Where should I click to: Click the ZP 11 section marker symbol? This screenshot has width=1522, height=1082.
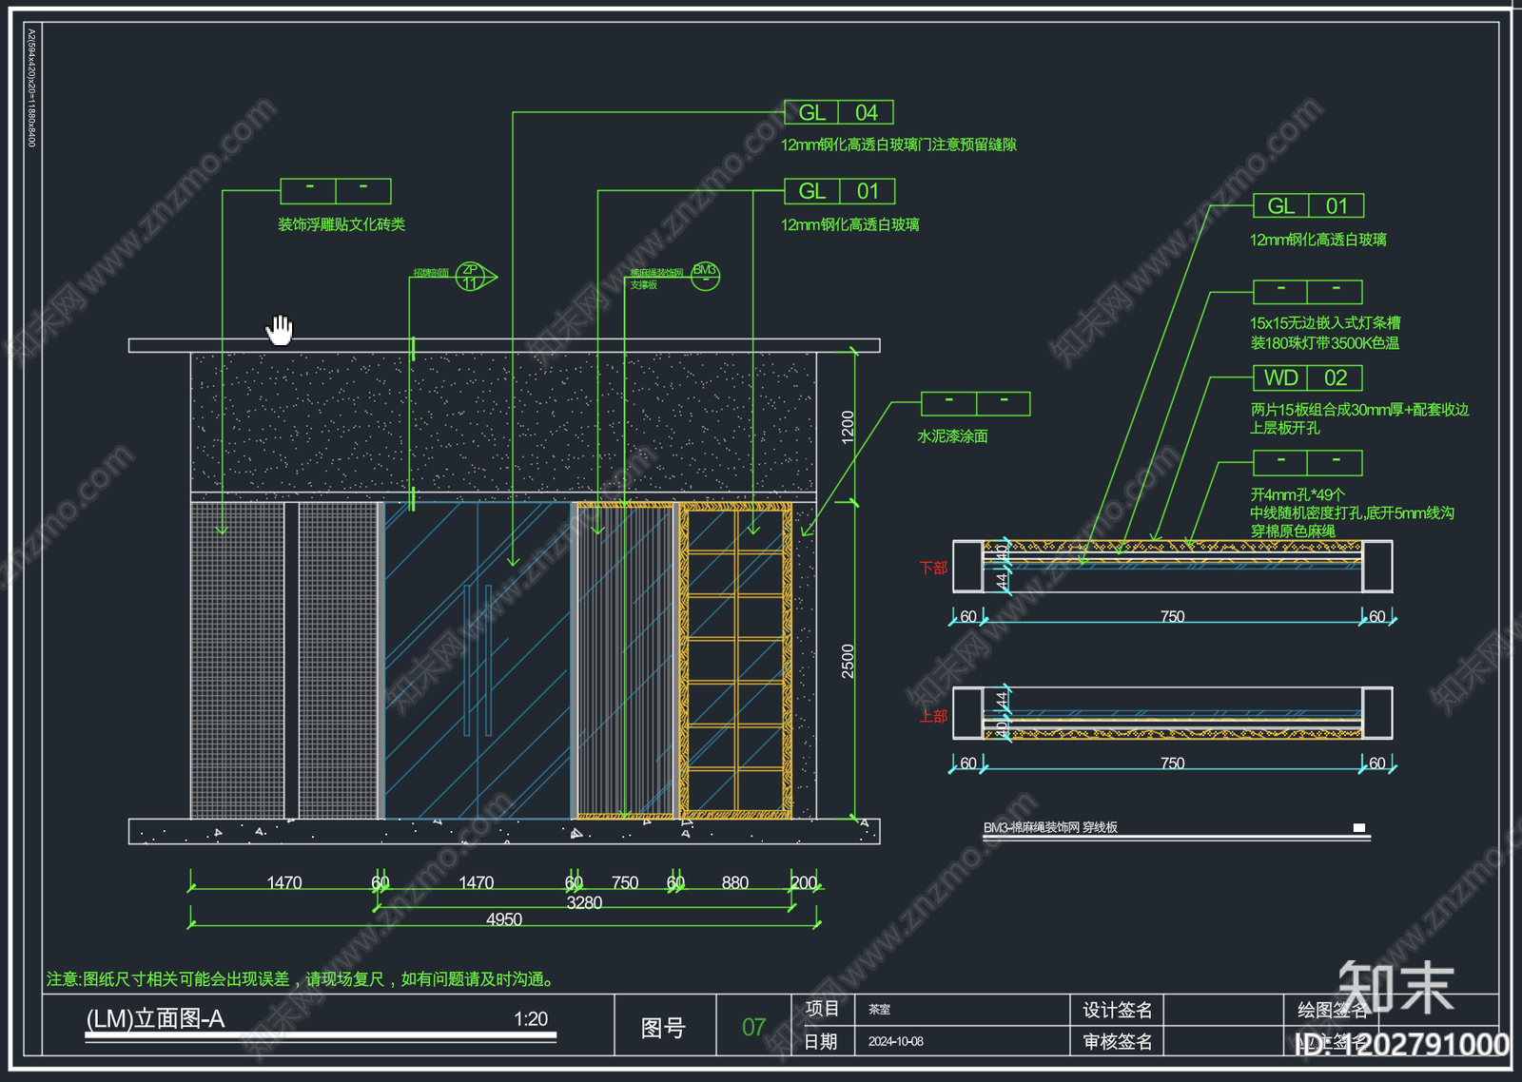(476, 277)
